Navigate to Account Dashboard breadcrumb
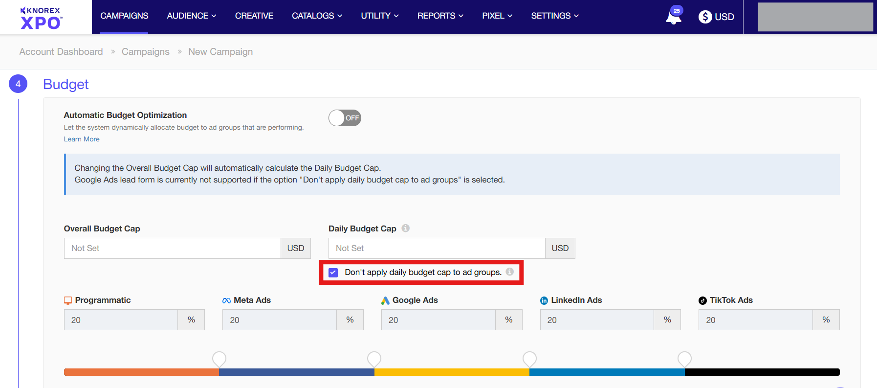The width and height of the screenshot is (877, 388). click(x=61, y=52)
